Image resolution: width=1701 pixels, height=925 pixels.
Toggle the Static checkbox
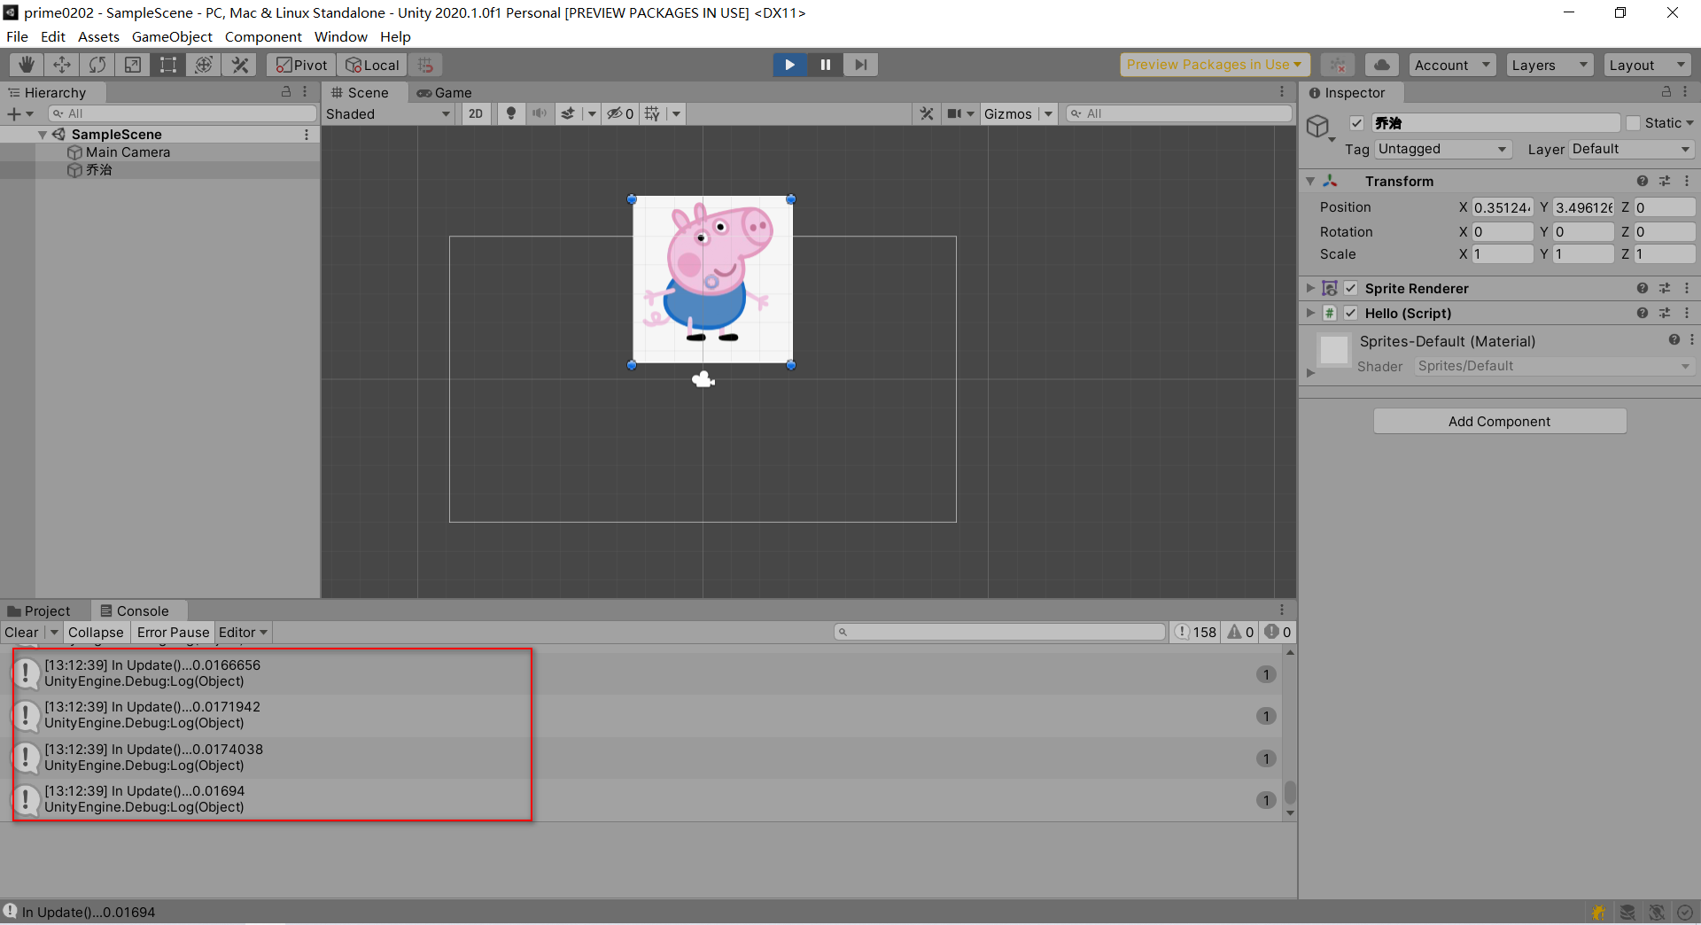pos(1633,123)
